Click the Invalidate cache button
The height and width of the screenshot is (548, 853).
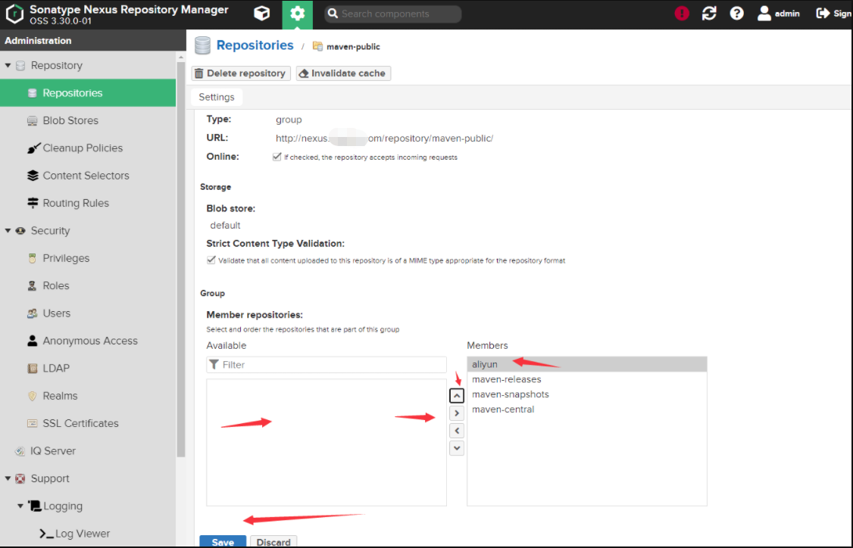tap(343, 73)
